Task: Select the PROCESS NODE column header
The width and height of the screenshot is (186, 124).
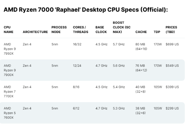Action: pyautogui.click(x=59, y=29)
